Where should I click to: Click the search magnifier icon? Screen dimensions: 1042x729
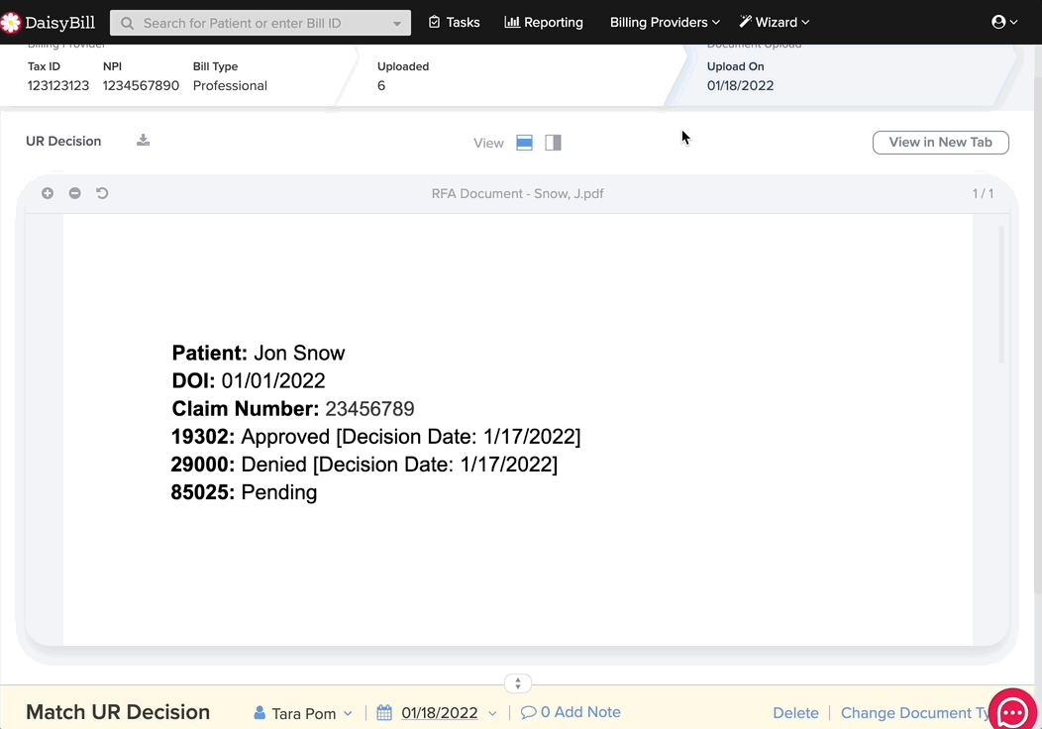click(127, 23)
